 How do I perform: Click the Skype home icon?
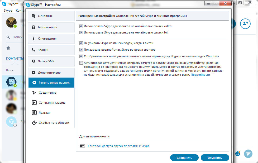point(8,48)
